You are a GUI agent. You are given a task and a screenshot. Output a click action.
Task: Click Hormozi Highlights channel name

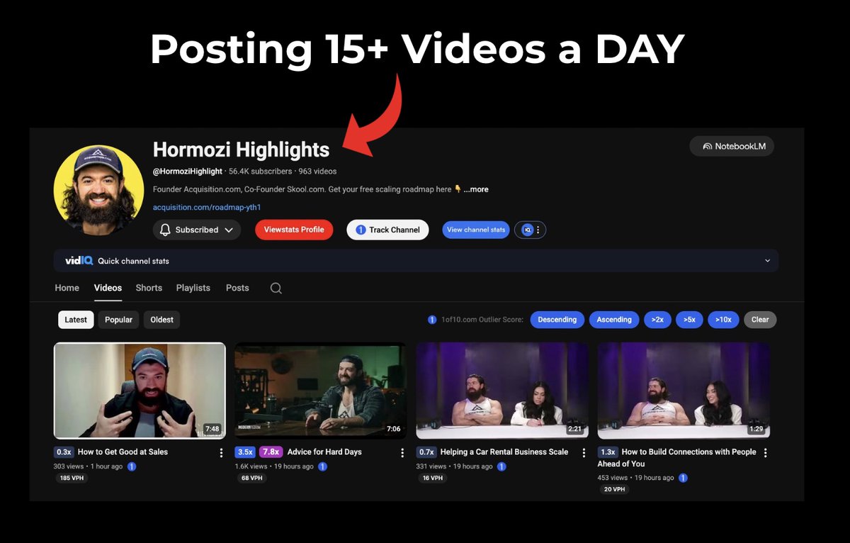(x=241, y=150)
